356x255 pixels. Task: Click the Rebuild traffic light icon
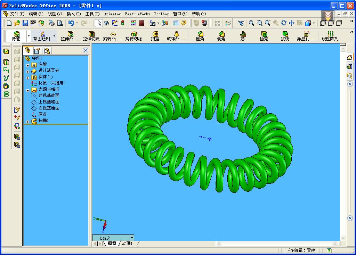click(123, 23)
